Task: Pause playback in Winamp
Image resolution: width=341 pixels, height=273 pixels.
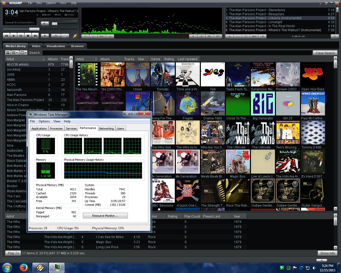Action: 21,35
